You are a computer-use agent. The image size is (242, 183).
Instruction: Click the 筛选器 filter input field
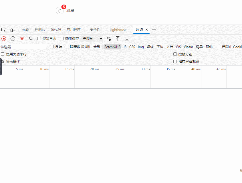23,47
